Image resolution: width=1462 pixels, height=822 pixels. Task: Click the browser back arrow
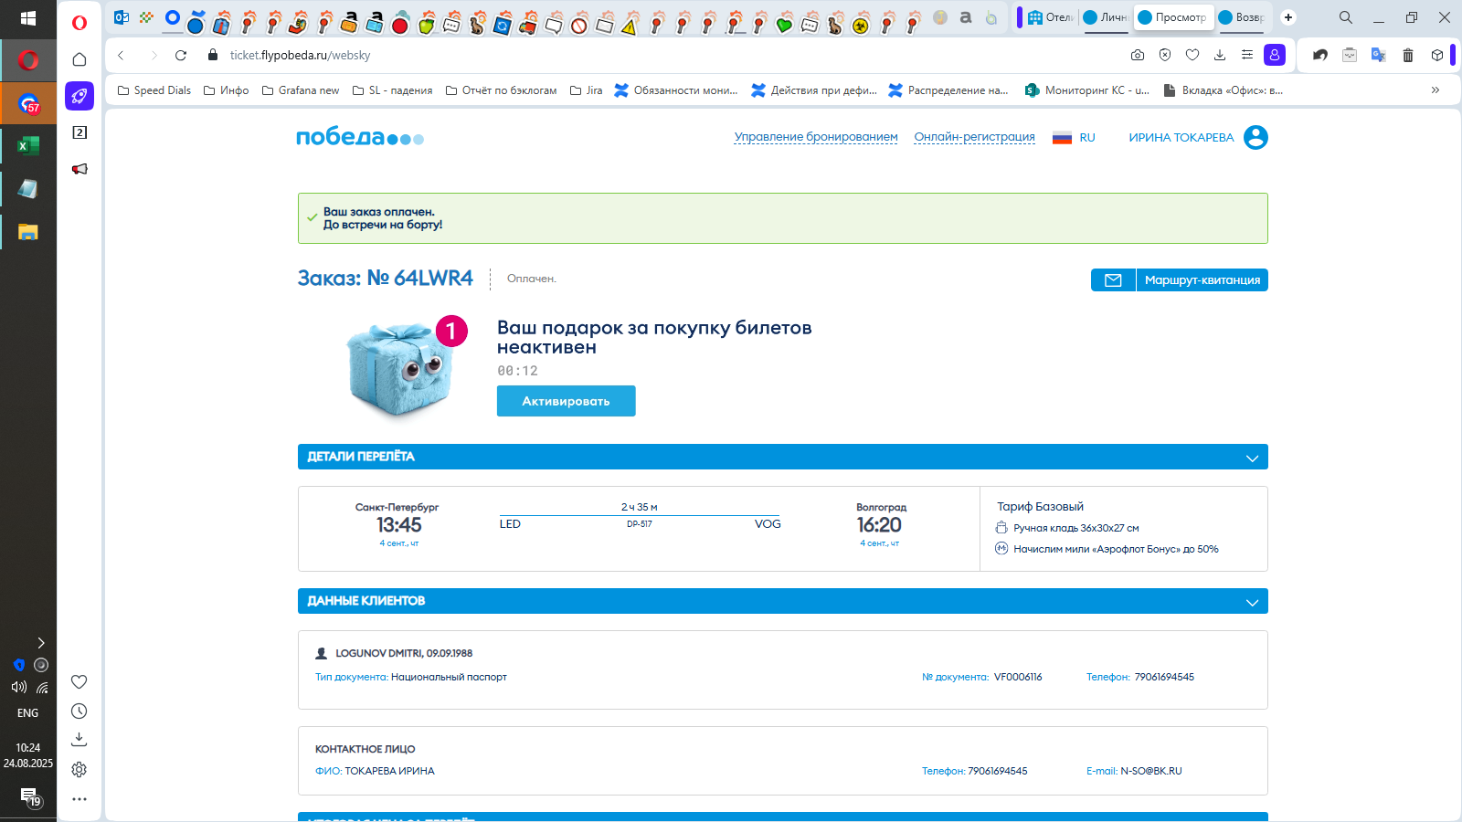(x=121, y=56)
